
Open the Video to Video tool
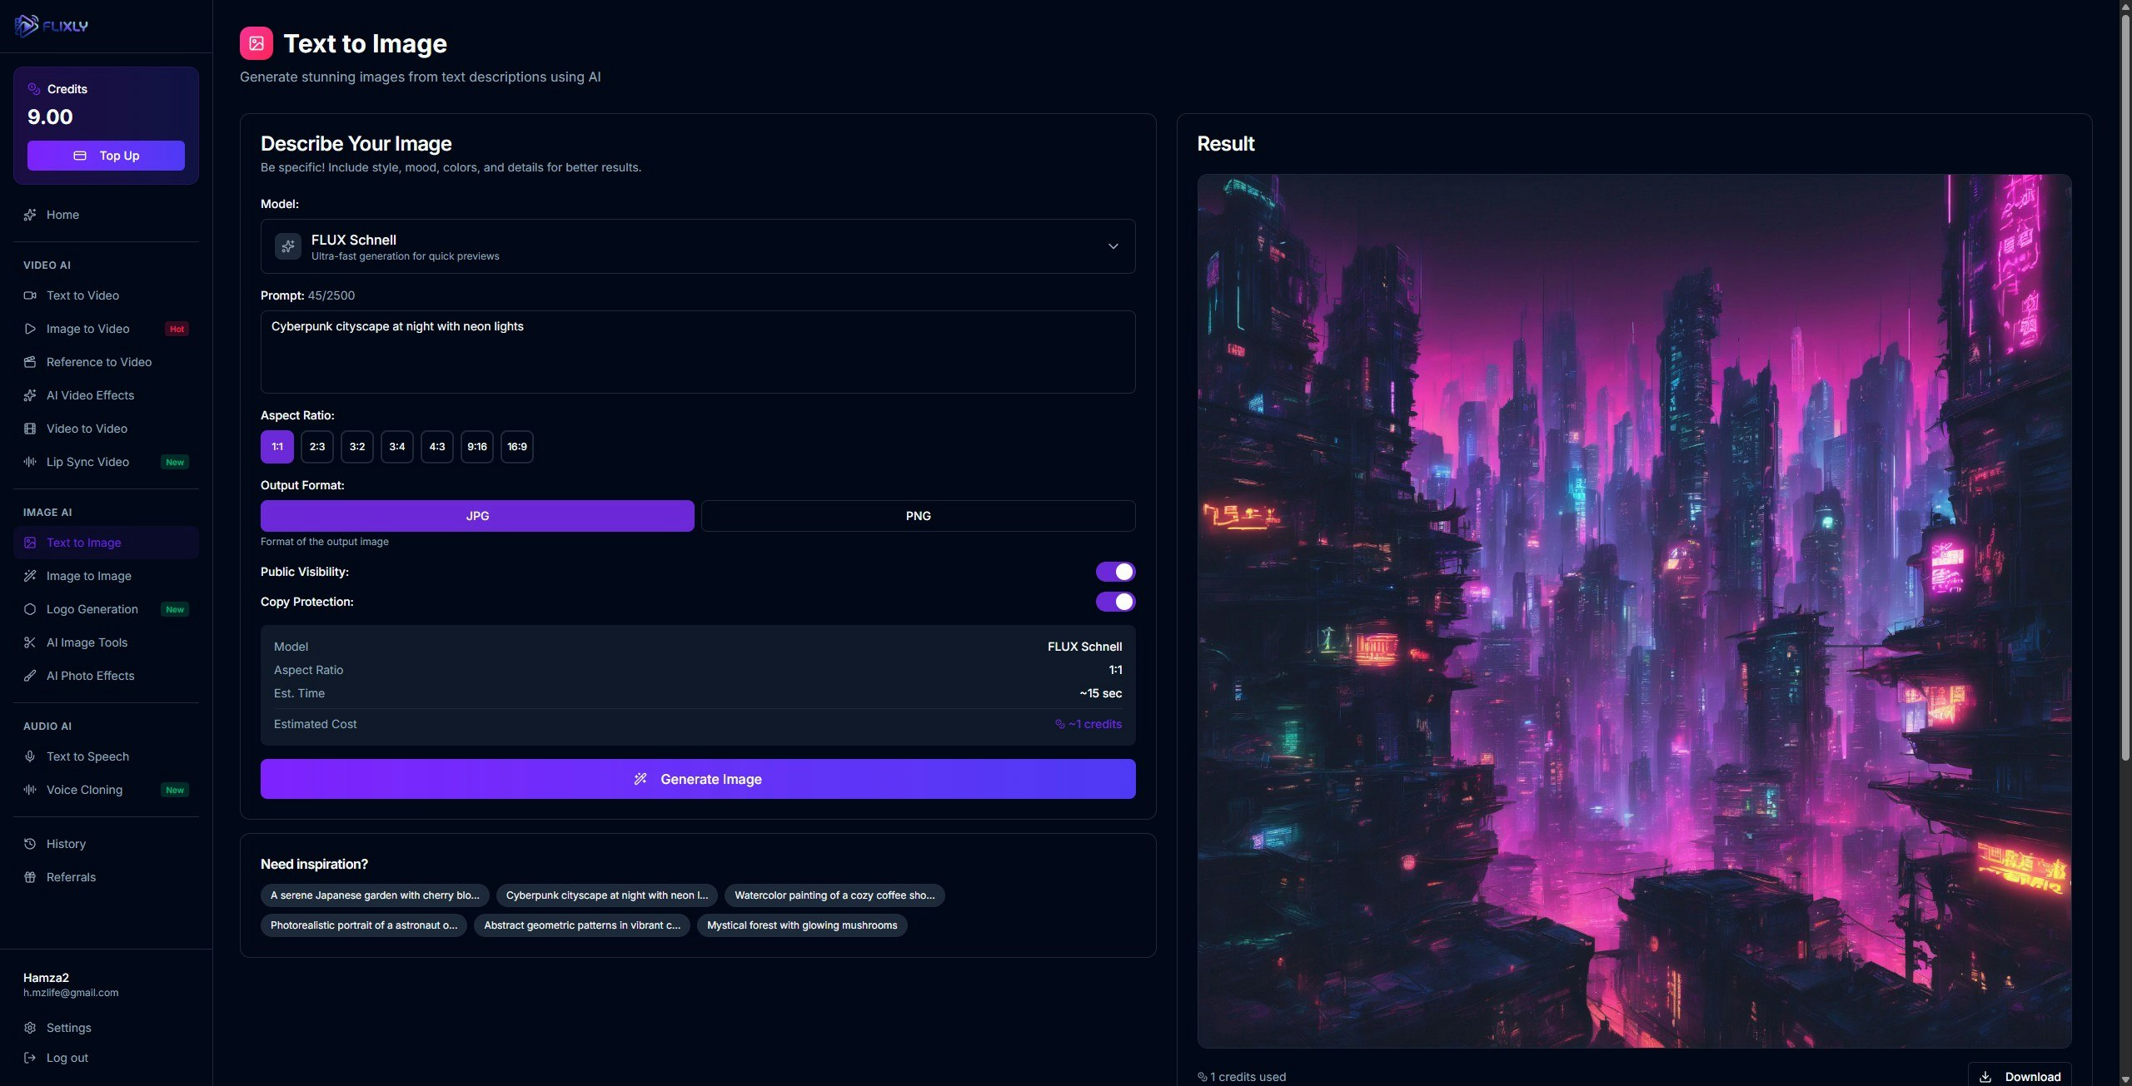pos(85,428)
